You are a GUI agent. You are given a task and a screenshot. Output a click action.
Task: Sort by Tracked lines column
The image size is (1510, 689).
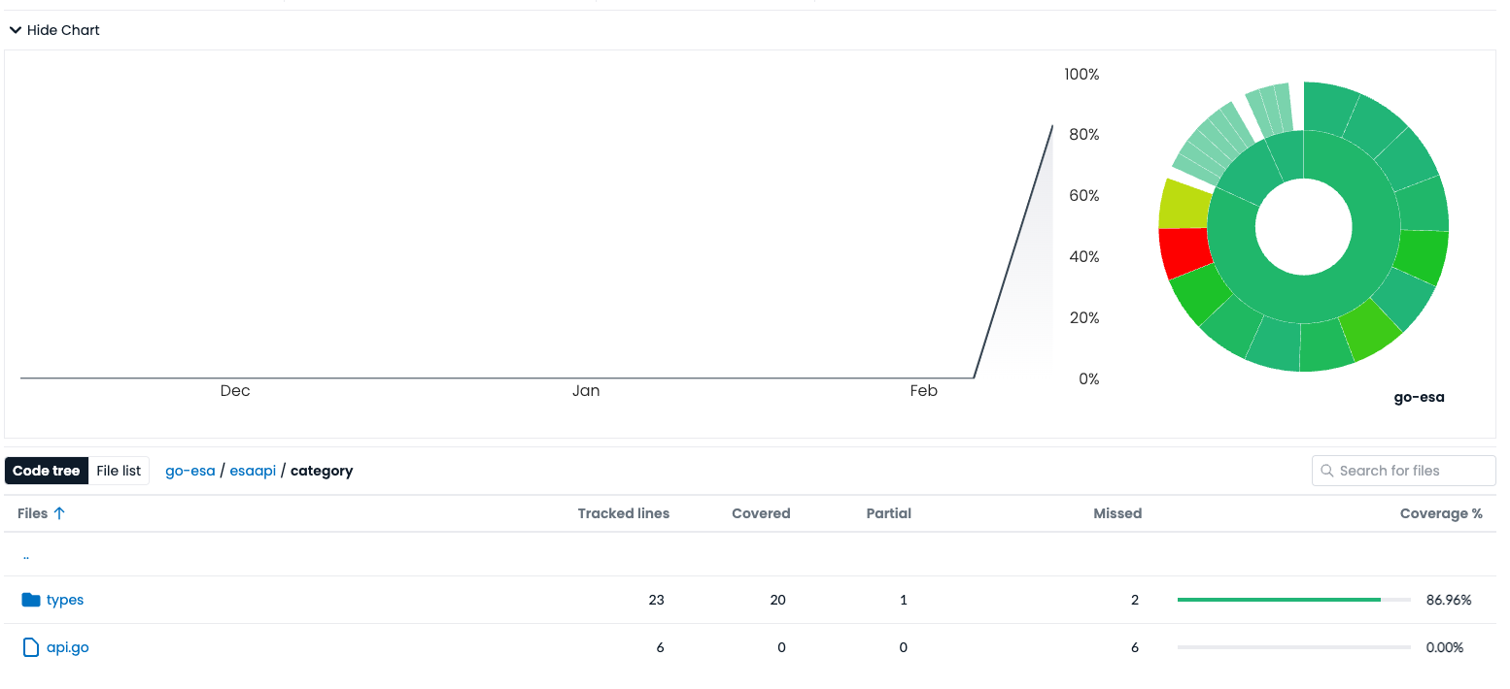tap(623, 513)
